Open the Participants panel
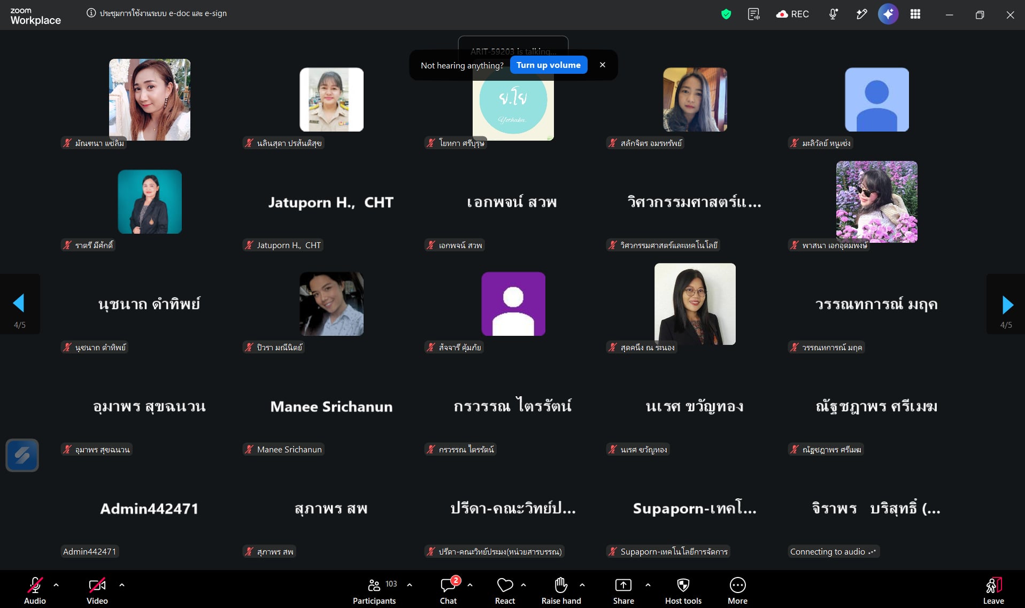The image size is (1025, 608). coord(374,591)
